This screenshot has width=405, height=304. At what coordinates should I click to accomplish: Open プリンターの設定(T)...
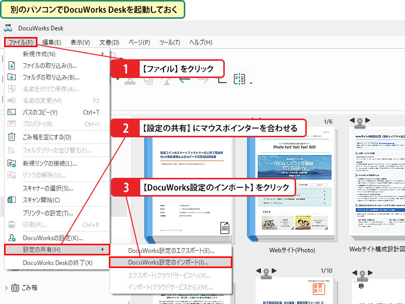pos(57,213)
